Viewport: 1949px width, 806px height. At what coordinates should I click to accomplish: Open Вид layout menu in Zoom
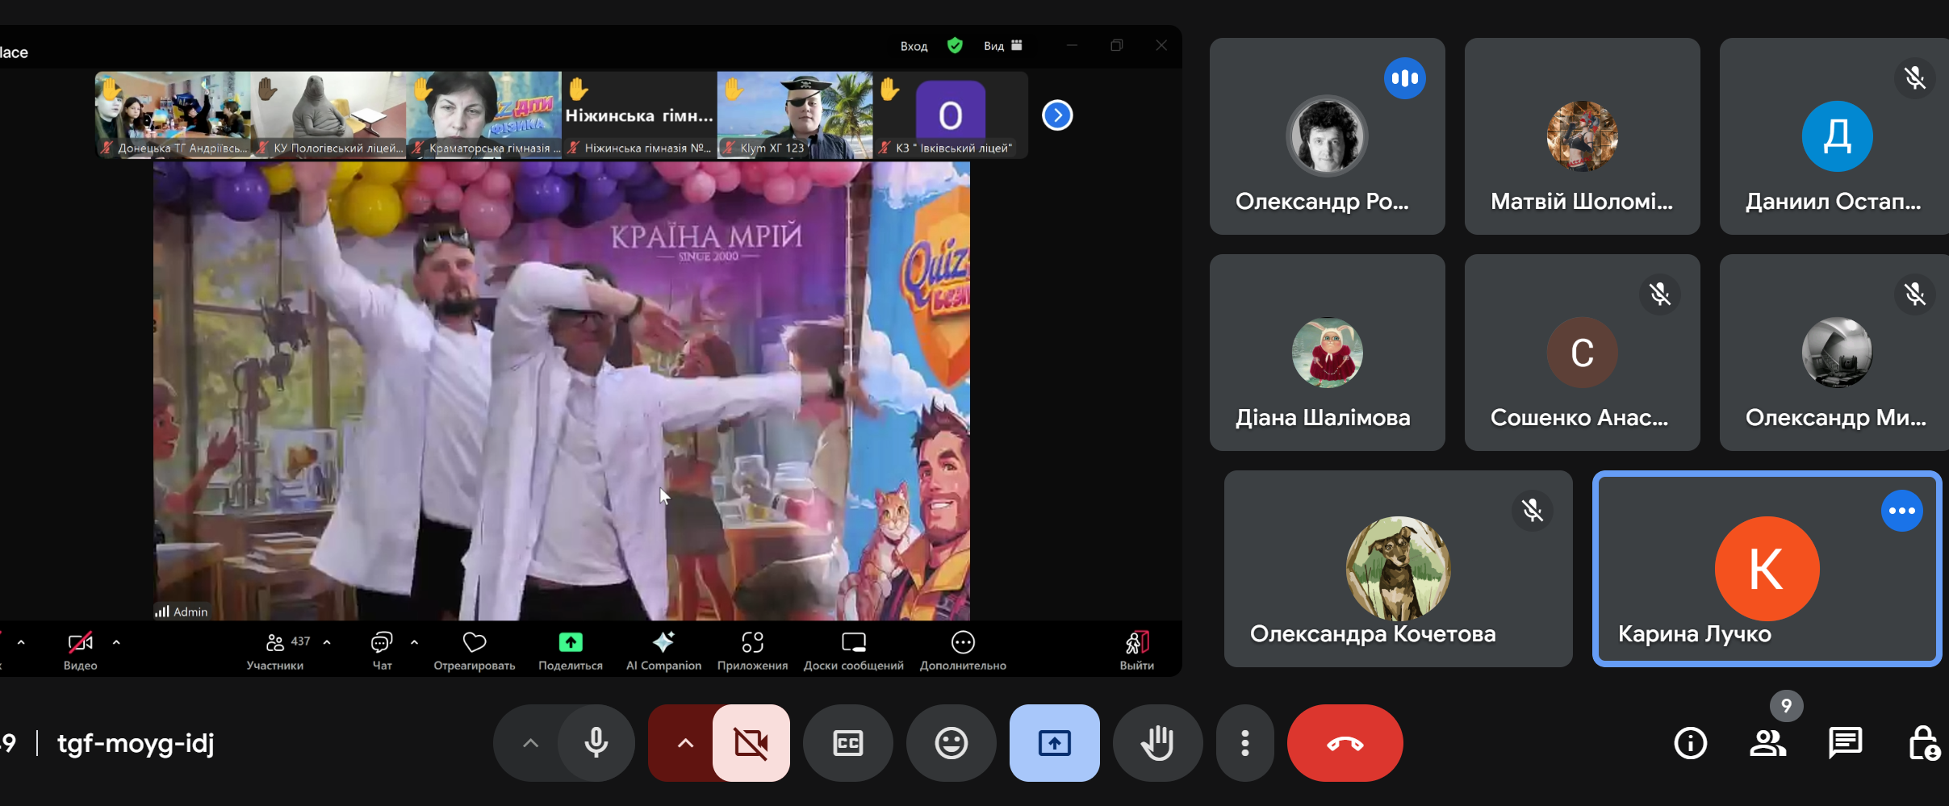[x=1002, y=46]
